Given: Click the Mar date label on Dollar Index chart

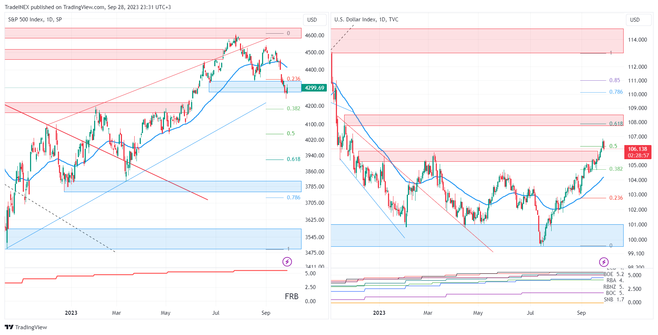Looking at the screenshot, I should tap(428, 313).
